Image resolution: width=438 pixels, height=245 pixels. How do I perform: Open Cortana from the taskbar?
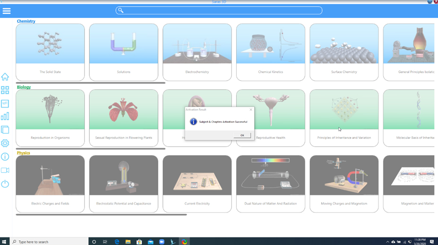pos(94,242)
